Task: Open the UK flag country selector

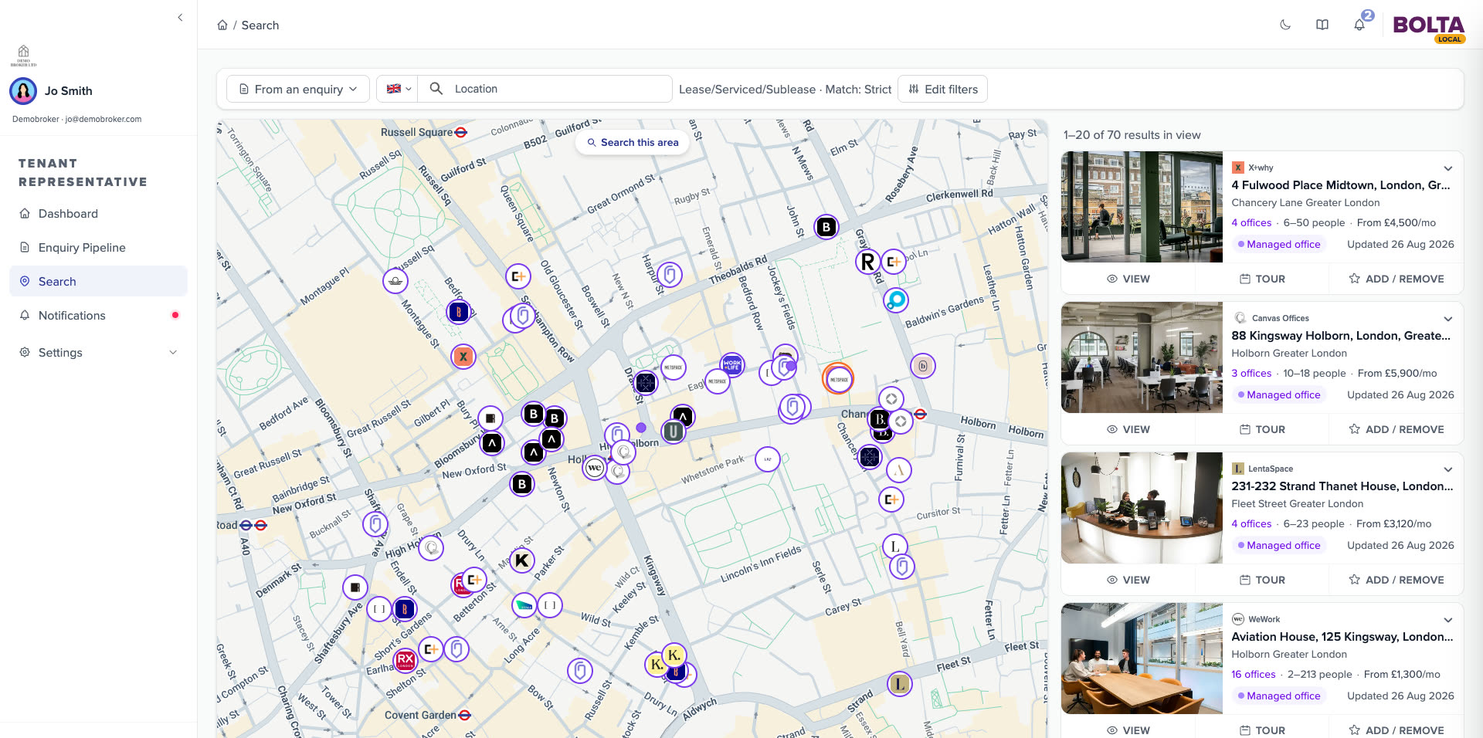Action: pyautogui.click(x=398, y=89)
